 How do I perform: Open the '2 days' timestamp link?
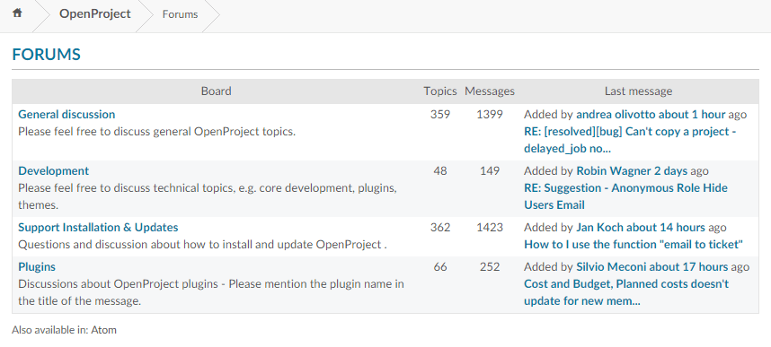pyautogui.click(x=670, y=170)
